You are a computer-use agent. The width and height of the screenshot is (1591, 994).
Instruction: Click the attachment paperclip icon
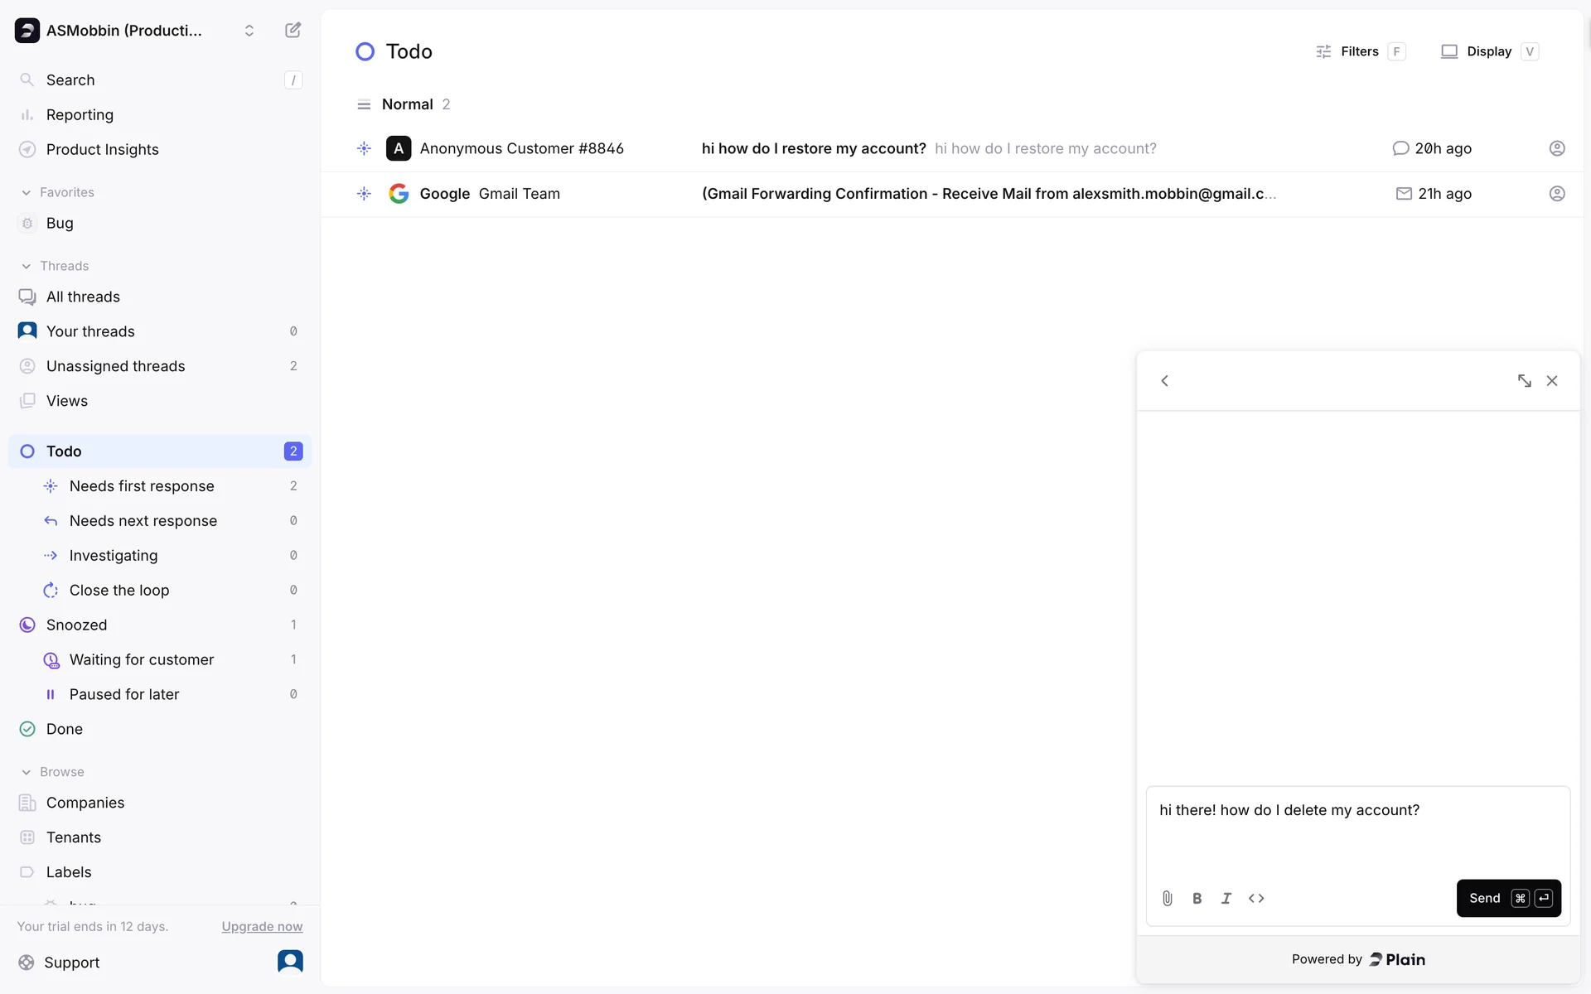[1167, 898]
